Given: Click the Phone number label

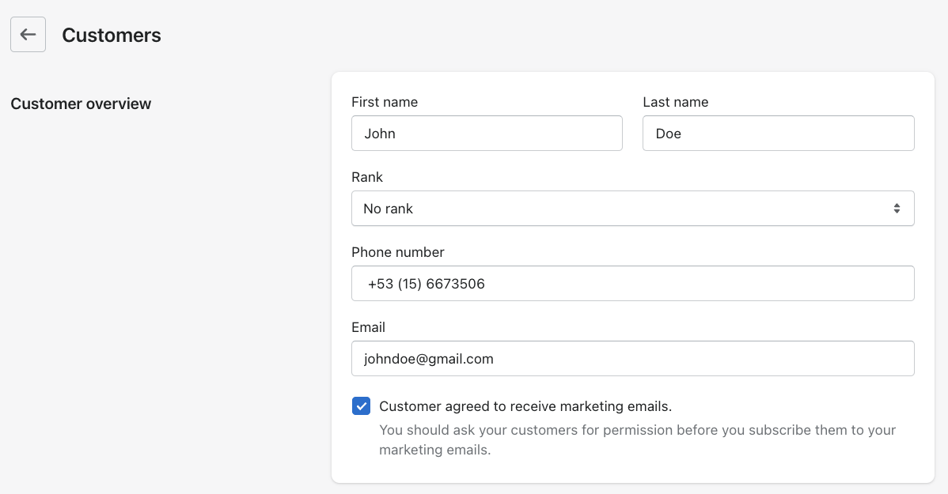Looking at the screenshot, I should tap(397, 252).
